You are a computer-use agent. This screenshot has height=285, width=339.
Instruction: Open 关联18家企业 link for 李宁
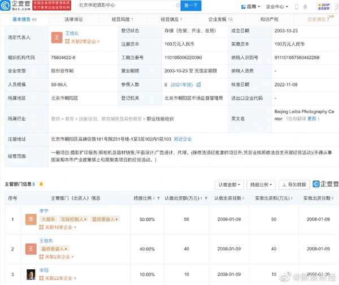coord(58,227)
